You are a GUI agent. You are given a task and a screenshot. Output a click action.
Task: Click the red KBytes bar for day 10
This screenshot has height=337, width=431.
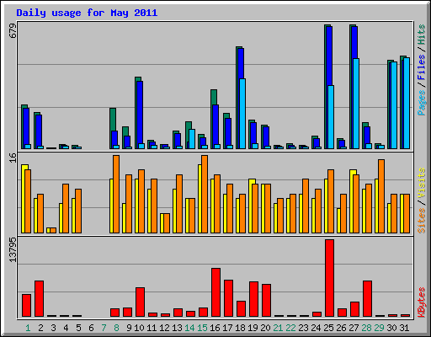point(140,302)
